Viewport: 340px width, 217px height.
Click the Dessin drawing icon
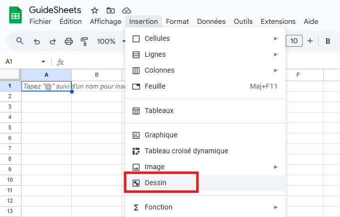click(136, 183)
